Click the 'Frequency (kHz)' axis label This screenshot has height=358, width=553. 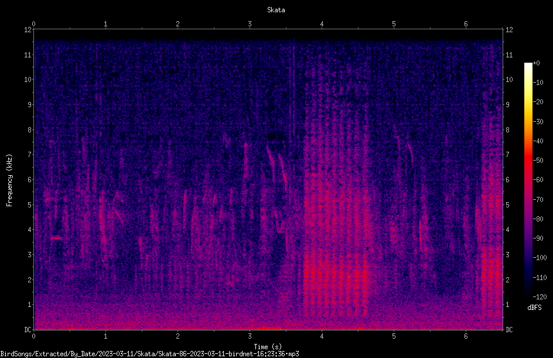9,180
